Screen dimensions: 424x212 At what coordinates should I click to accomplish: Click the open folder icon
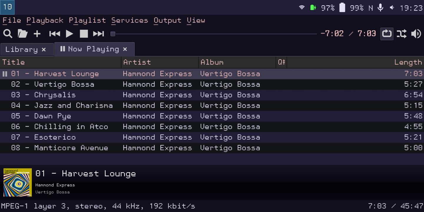tap(22, 34)
